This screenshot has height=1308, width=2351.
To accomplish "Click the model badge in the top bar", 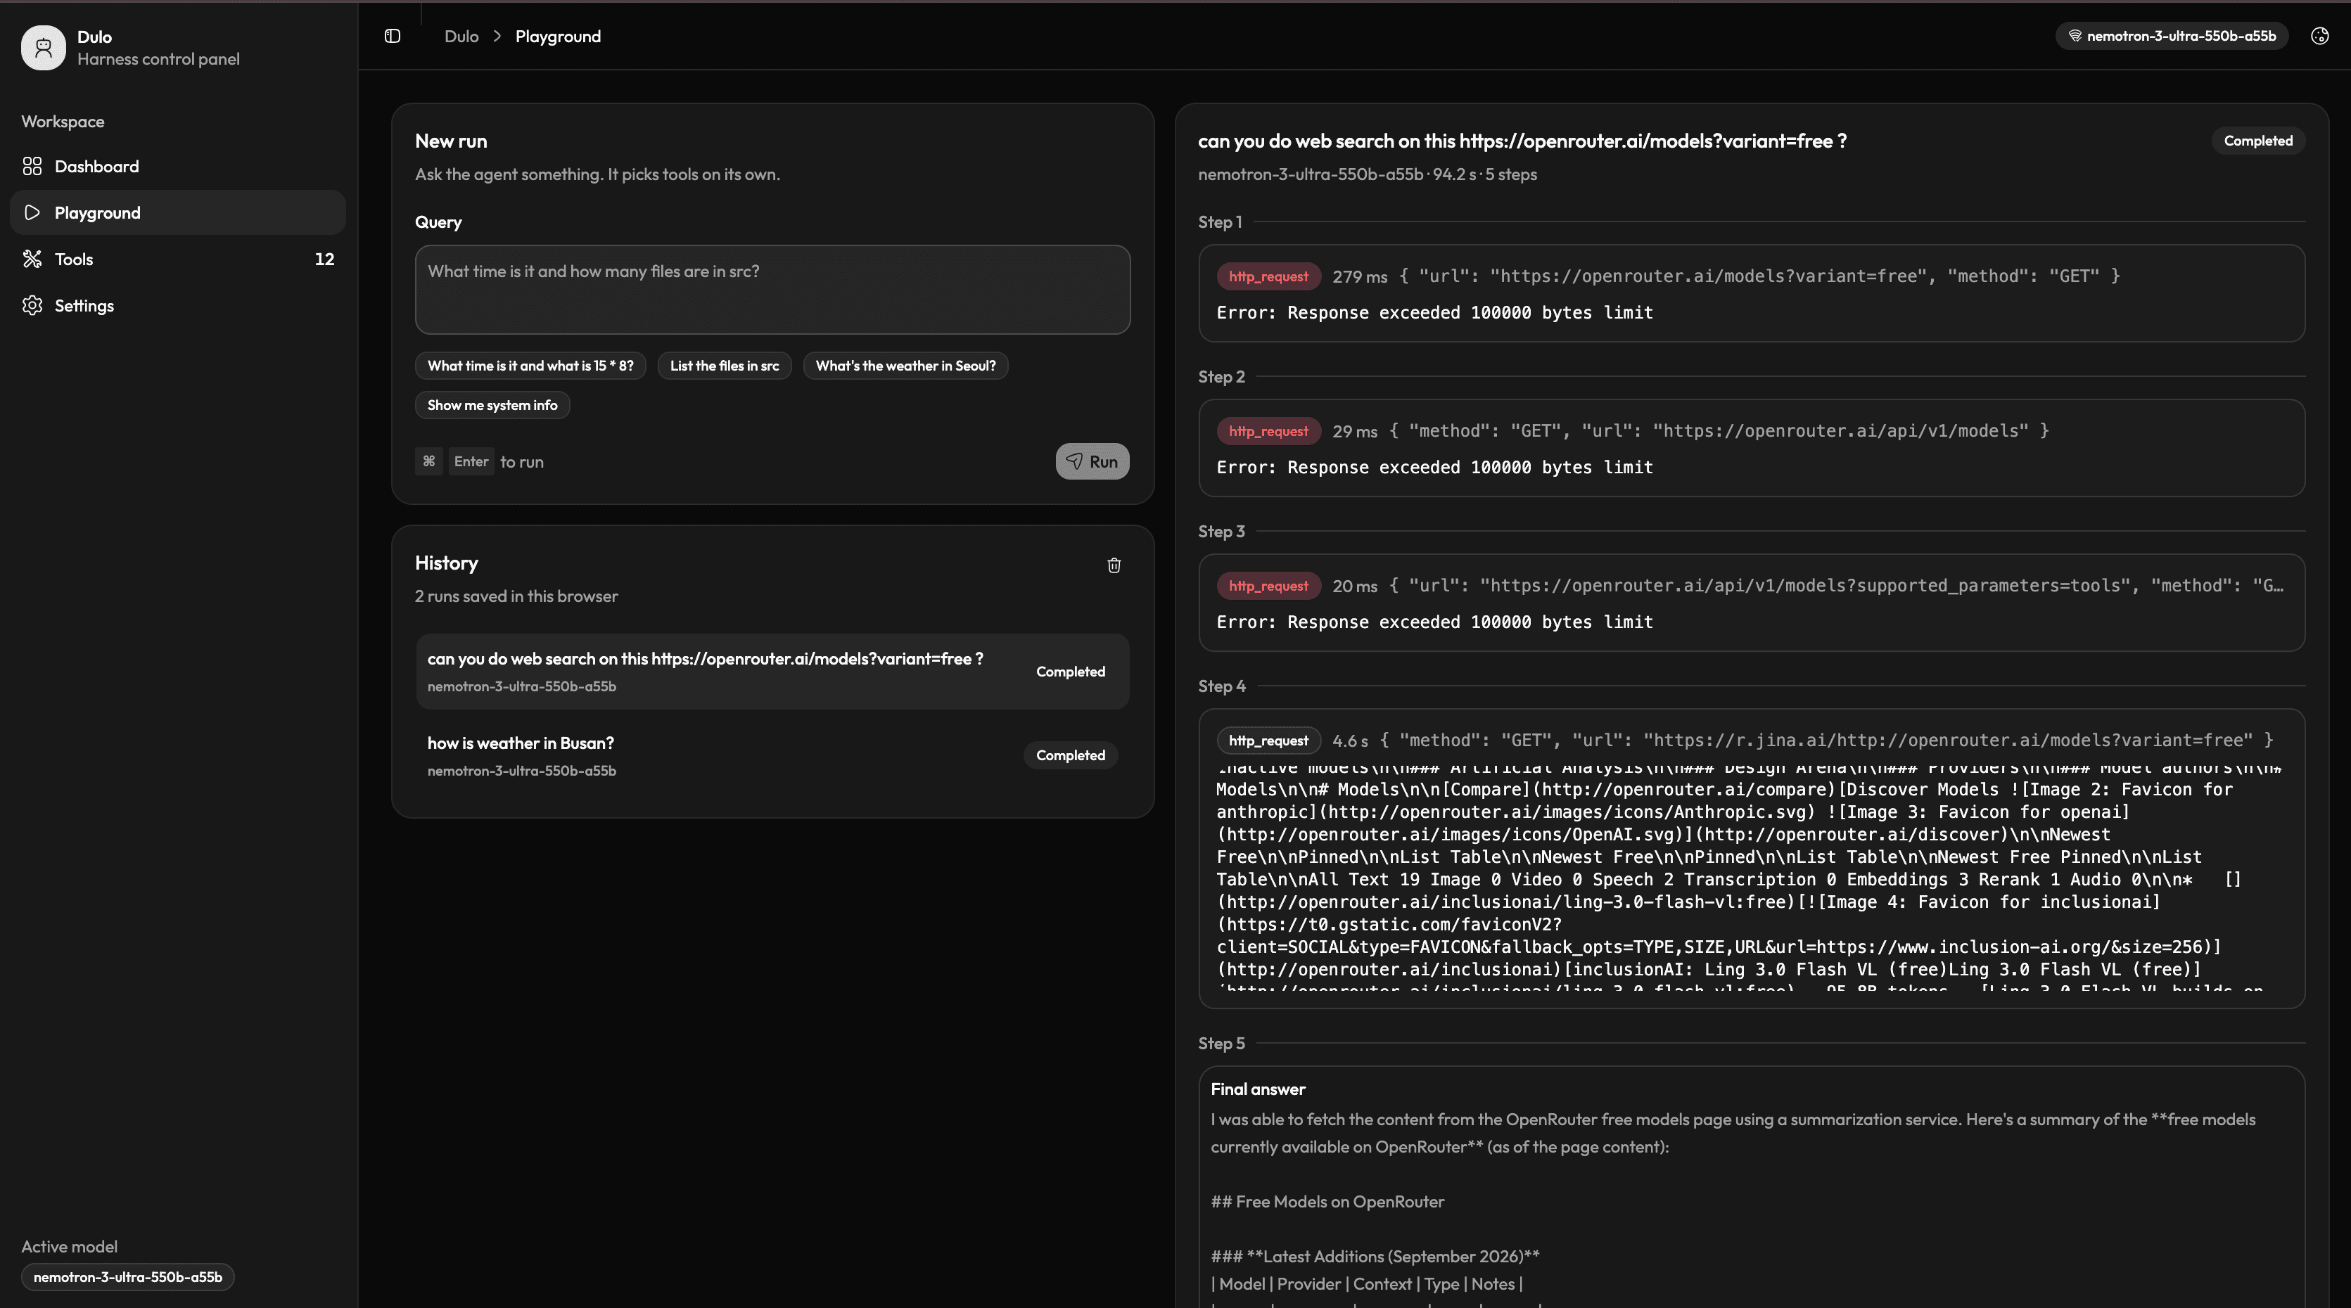I will pos(2171,36).
